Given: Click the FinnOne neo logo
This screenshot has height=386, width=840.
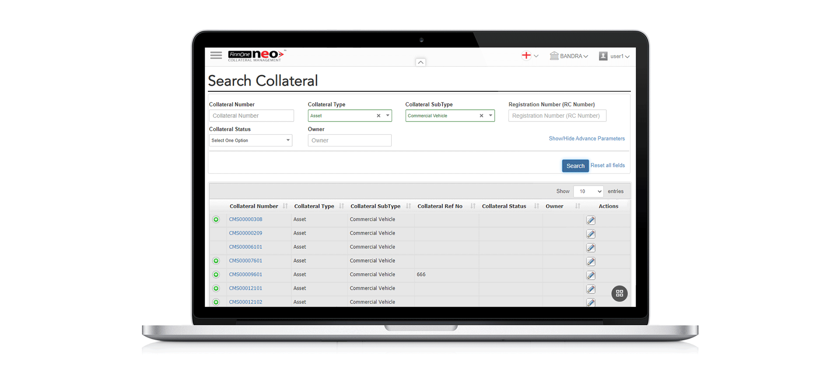Looking at the screenshot, I should click(256, 56).
